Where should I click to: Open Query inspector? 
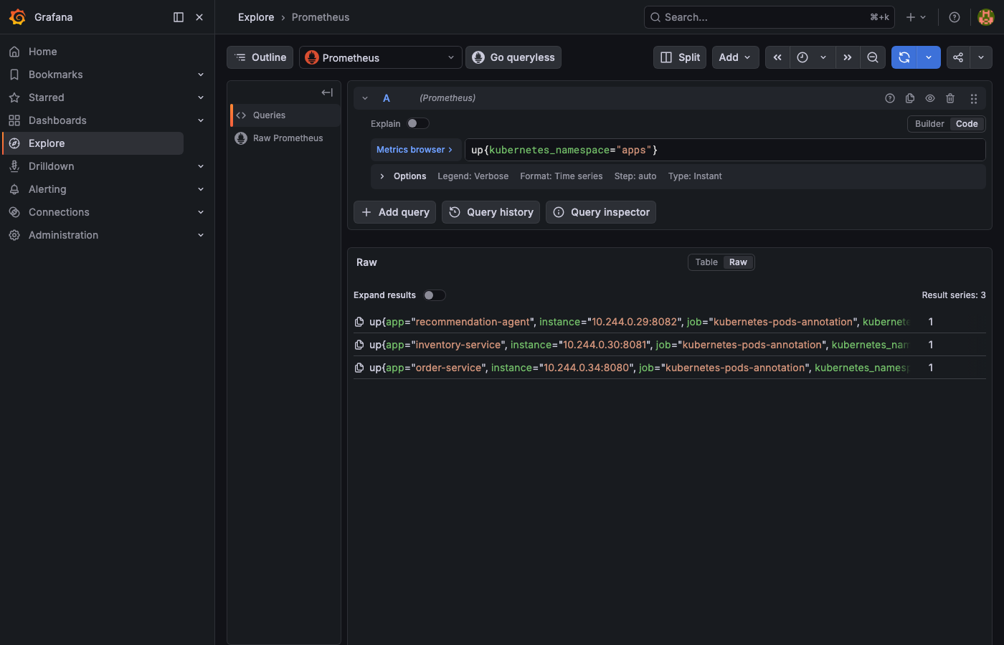601,212
